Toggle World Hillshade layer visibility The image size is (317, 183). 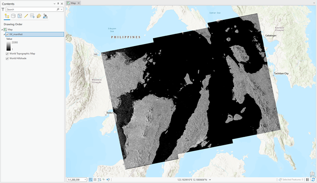tap(7, 58)
